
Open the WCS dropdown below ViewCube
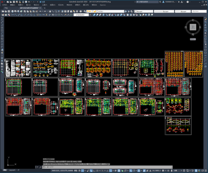click(193, 39)
